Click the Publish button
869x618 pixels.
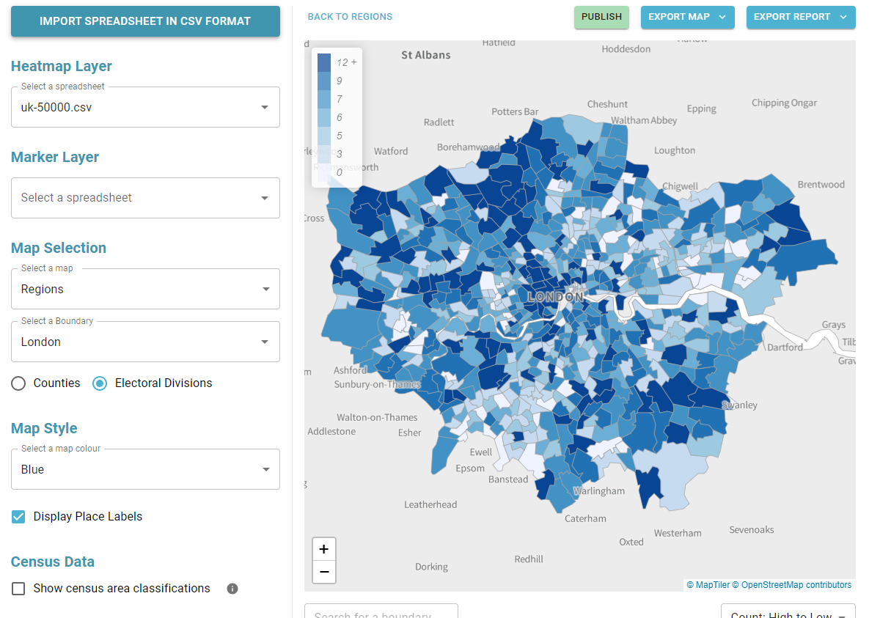click(601, 17)
